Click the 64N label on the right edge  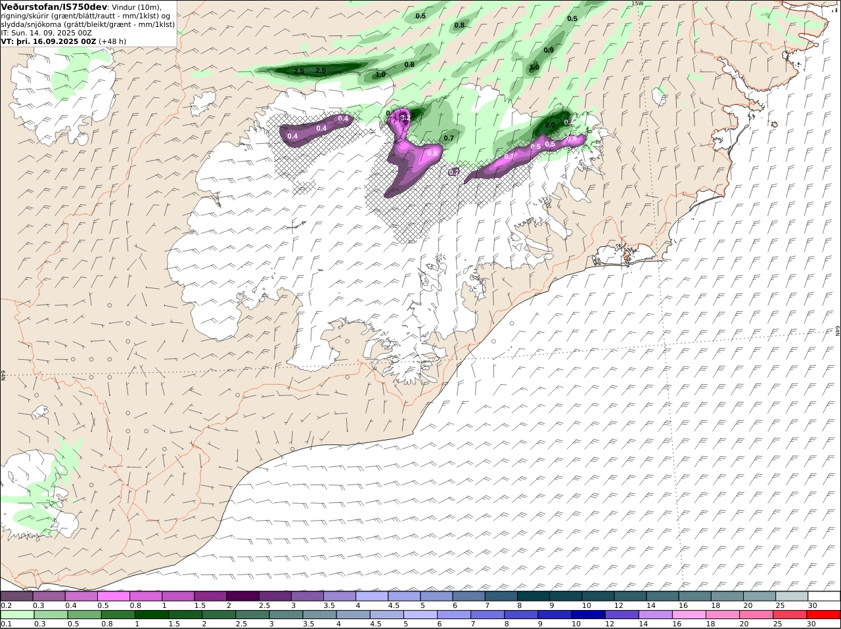(x=838, y=330)
